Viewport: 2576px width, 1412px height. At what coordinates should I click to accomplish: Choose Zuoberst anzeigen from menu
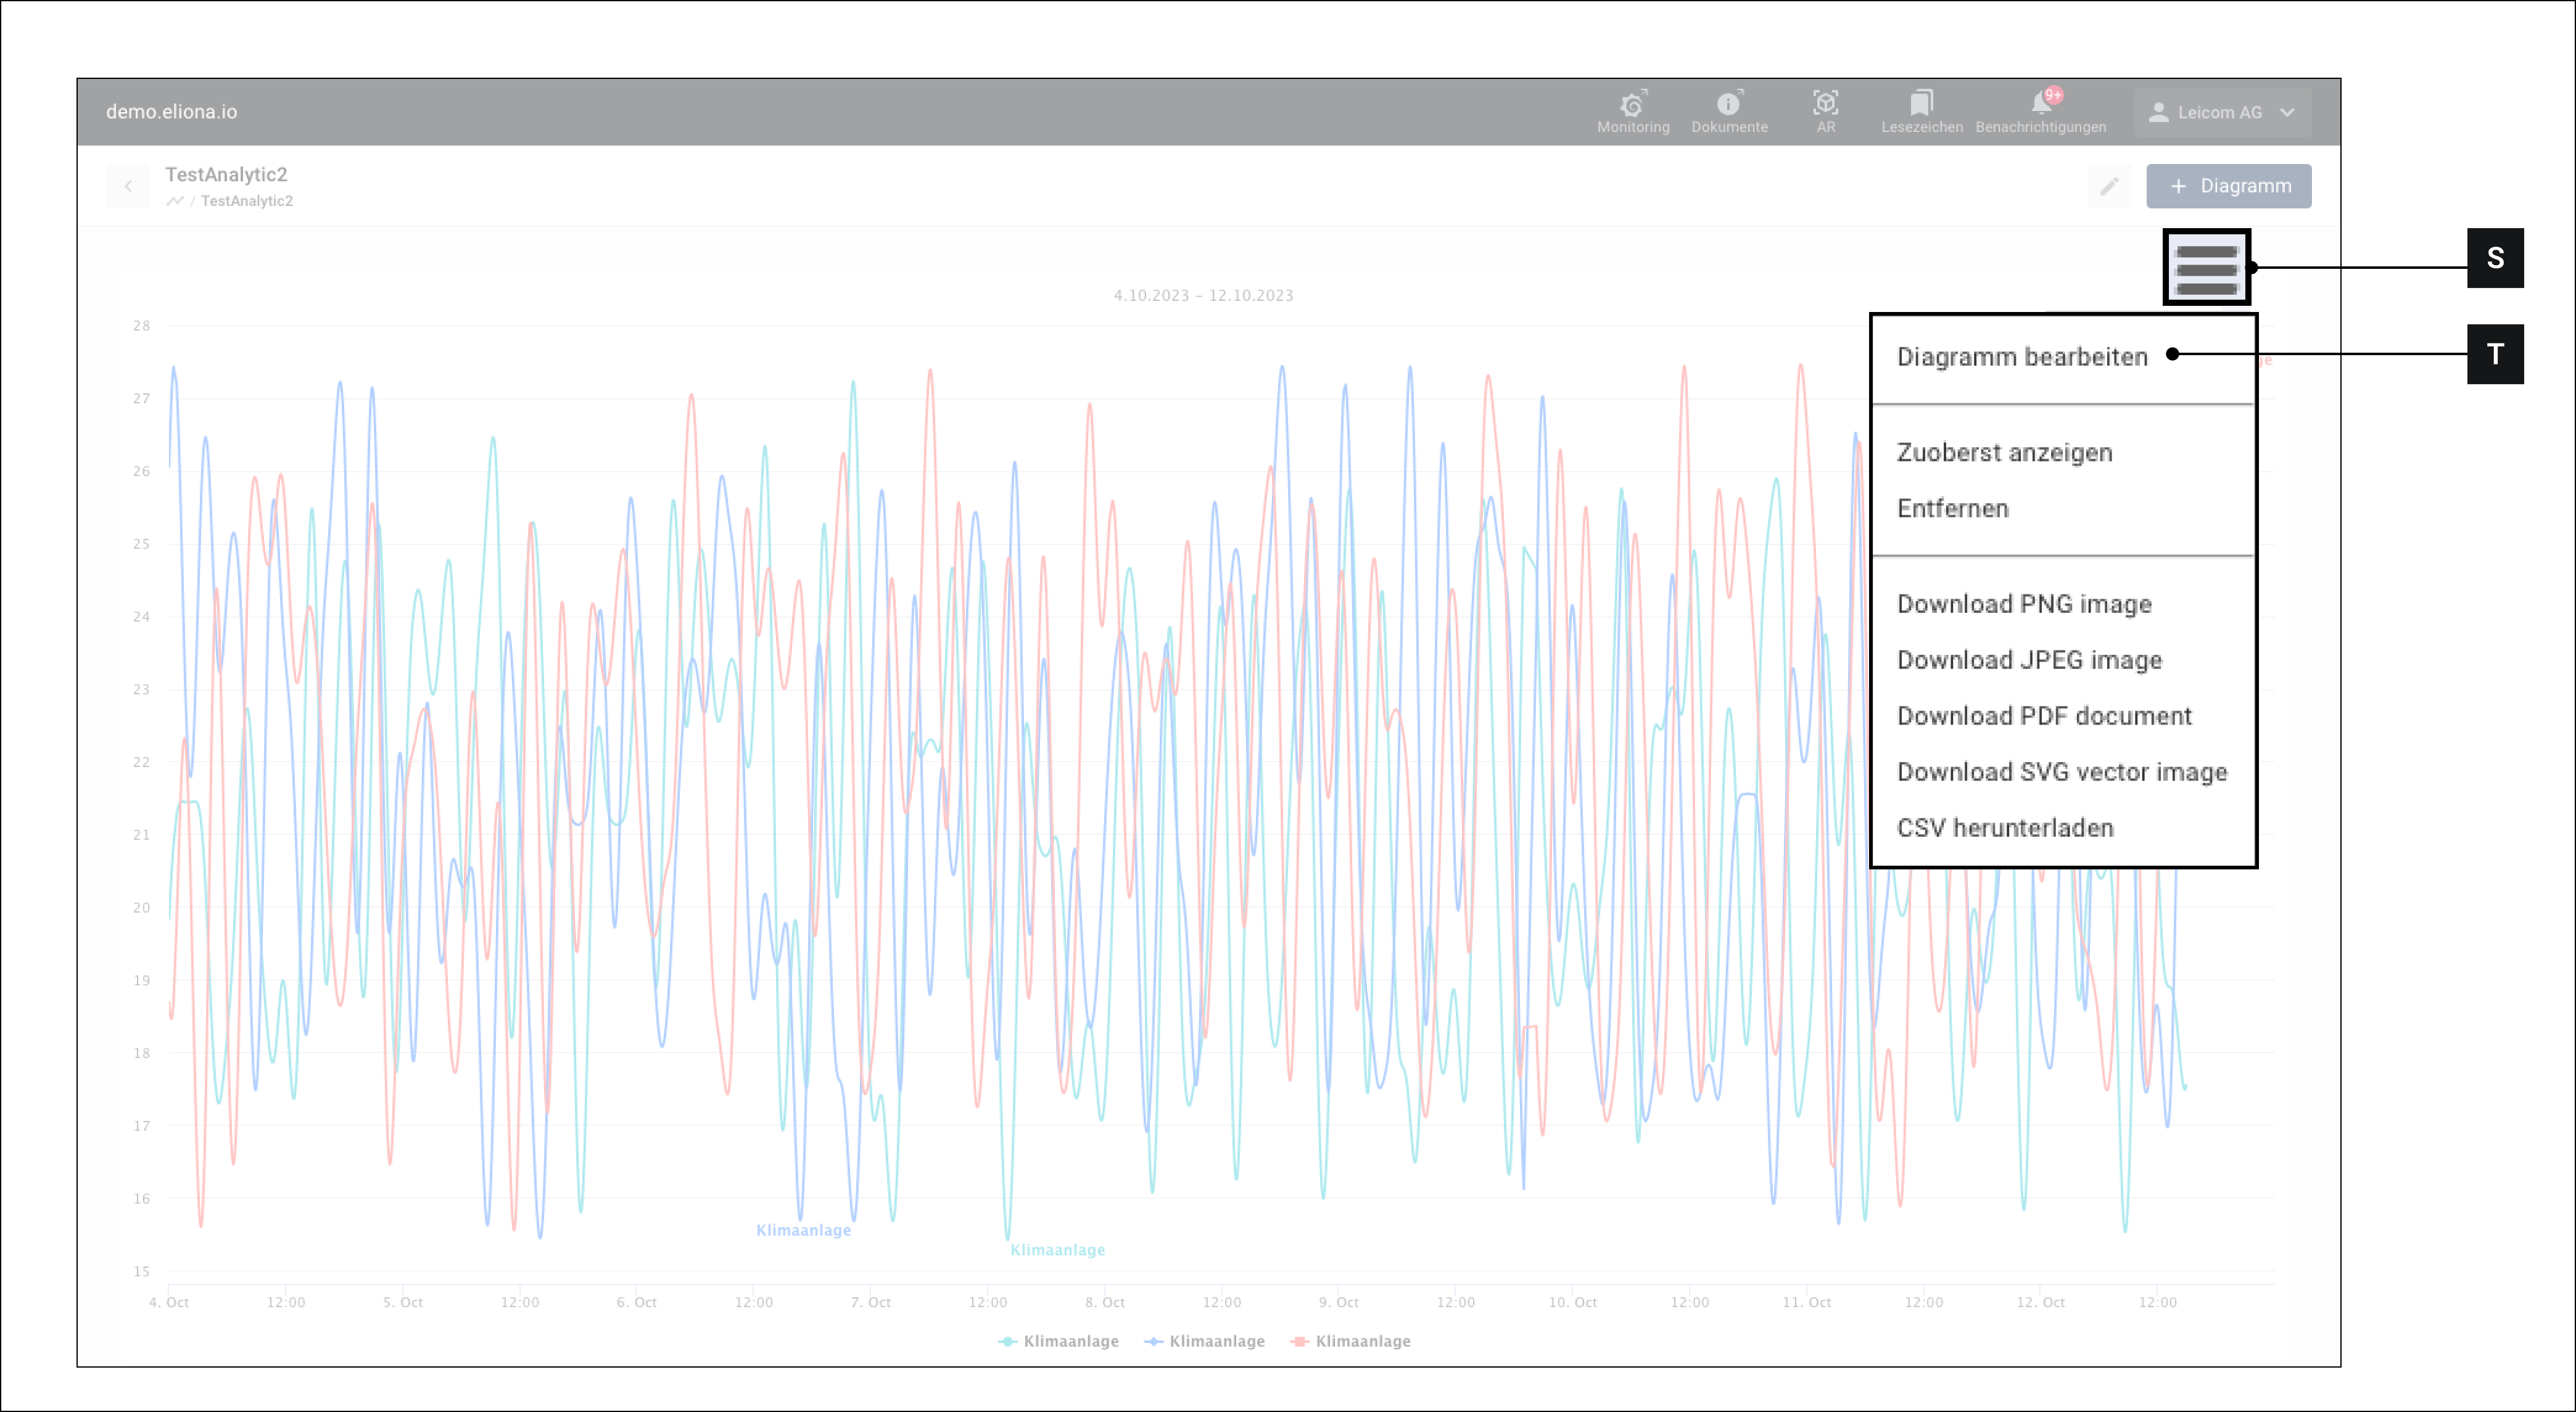click(x=2004, y=453)
